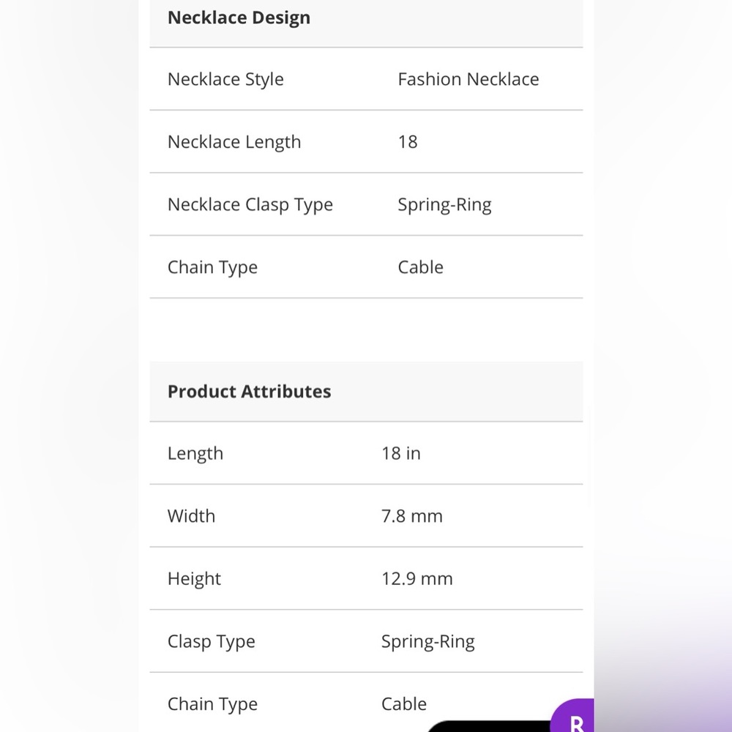Click the Necklace Length row label
The image size is (732, 732).
pos(234,142)
